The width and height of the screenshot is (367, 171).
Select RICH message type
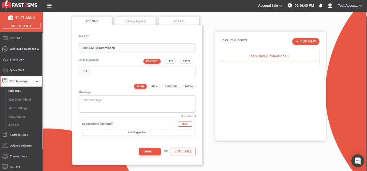[154, 87]
